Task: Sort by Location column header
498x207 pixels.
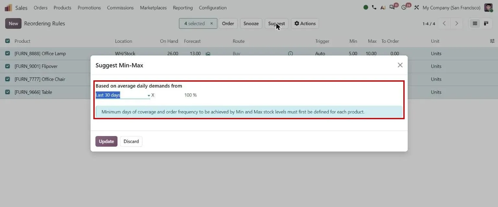Action: tap(124, 41)
